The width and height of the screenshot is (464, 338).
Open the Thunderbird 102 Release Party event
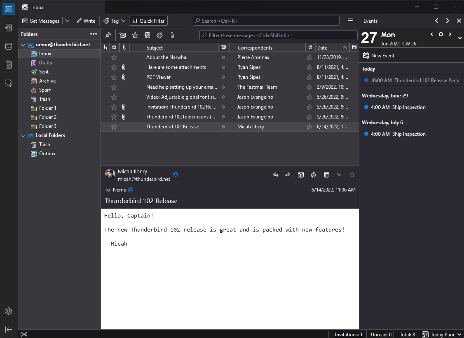coord(412,80)
